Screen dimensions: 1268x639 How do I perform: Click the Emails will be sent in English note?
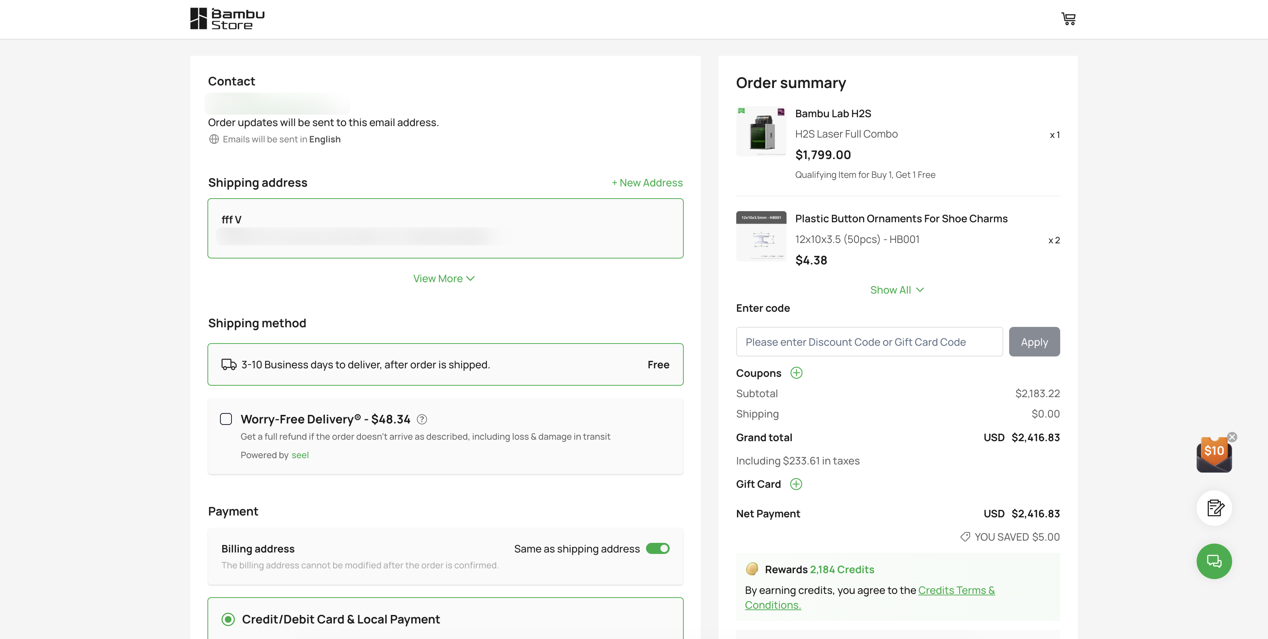(x=281, y=139)
